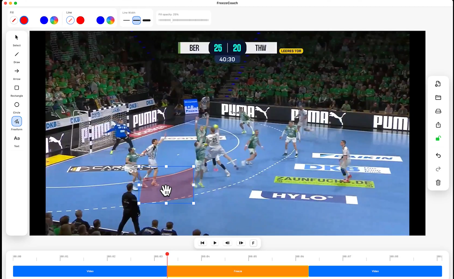Set fill color to blue
Screen dimensions: 454x279
[x=44, y=20]
